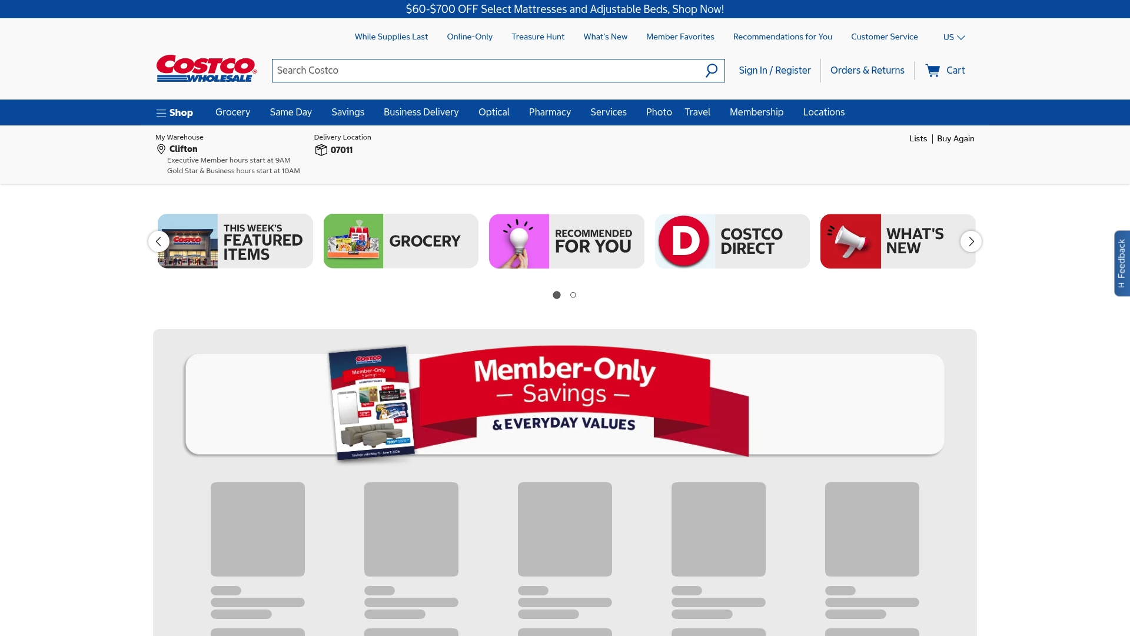Open the Costco Direct red D icon

tap(684, 241)
